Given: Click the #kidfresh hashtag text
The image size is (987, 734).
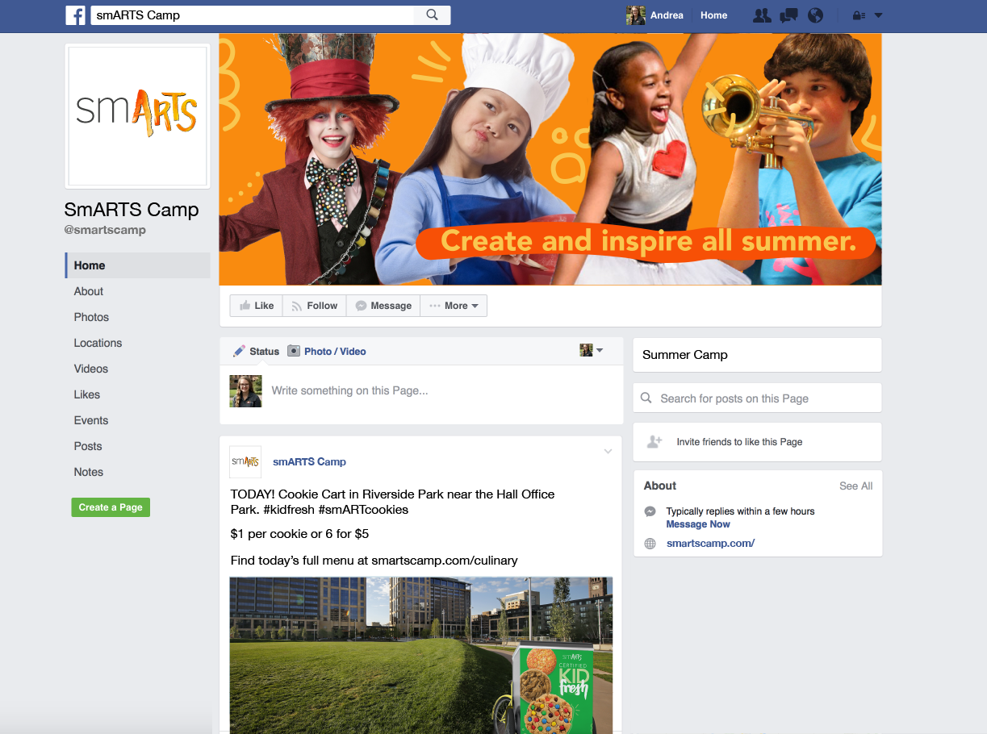Looking at the screenshot, I should click(289, 510).
